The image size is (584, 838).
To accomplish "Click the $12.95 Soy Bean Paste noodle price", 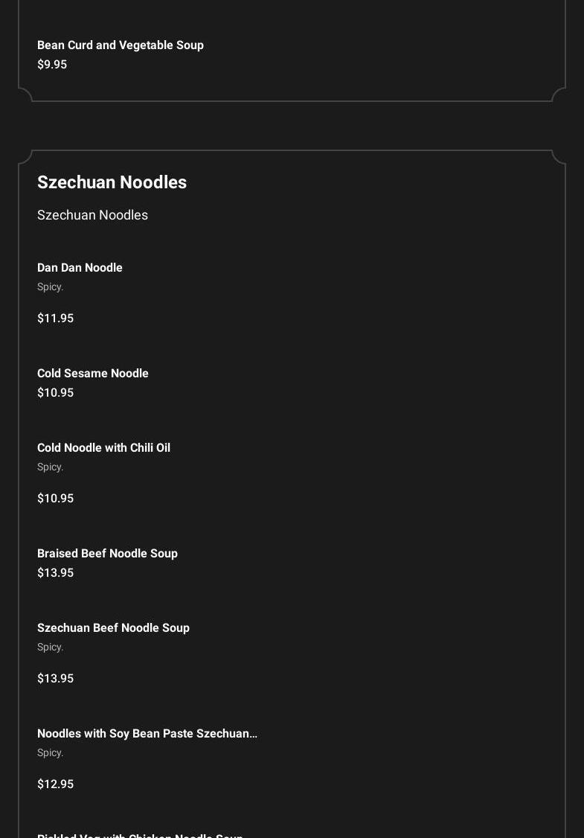I will pos(55,784).
